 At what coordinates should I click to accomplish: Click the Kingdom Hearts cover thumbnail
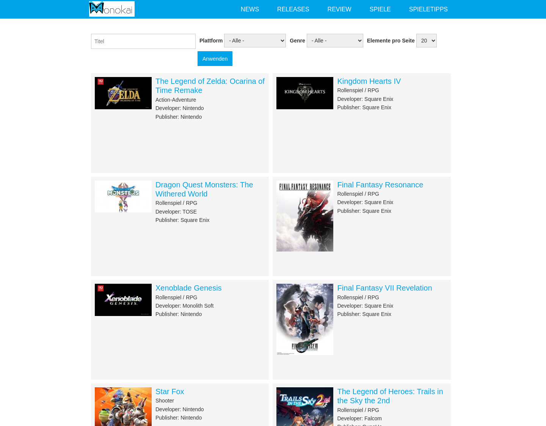(x=305, y=93)
